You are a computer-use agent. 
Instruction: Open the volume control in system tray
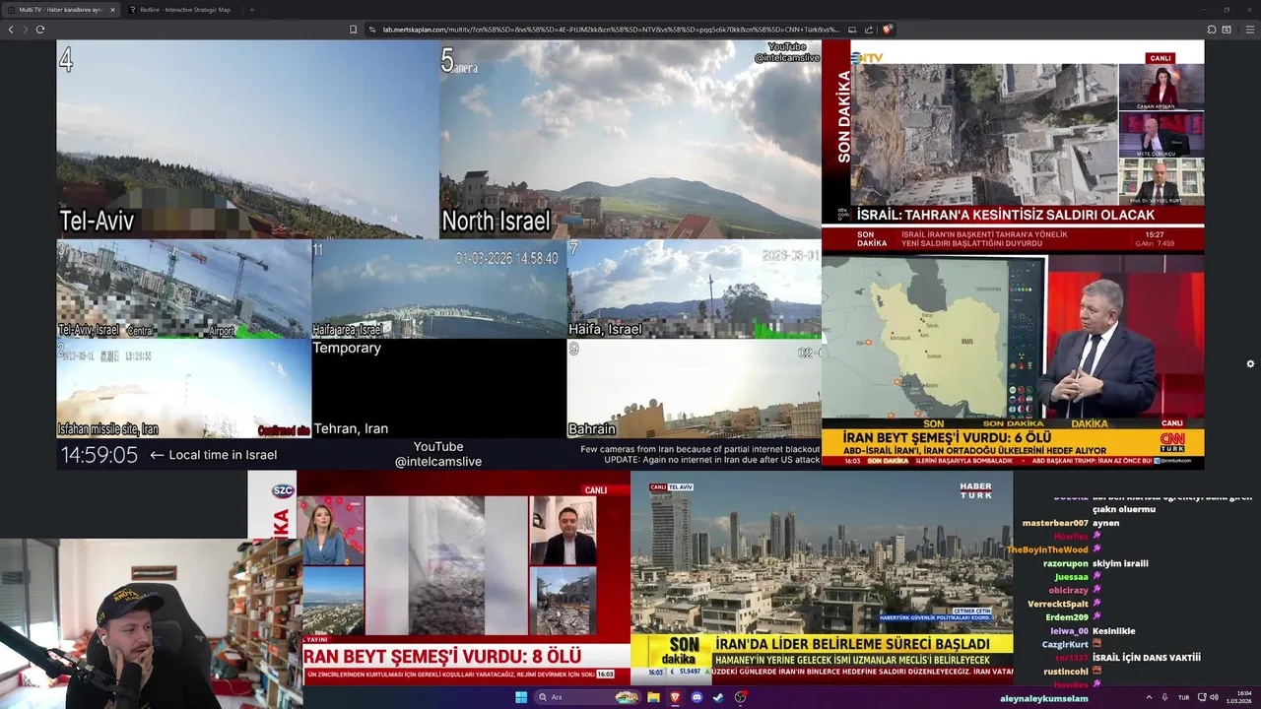[x=1213, y=697]
